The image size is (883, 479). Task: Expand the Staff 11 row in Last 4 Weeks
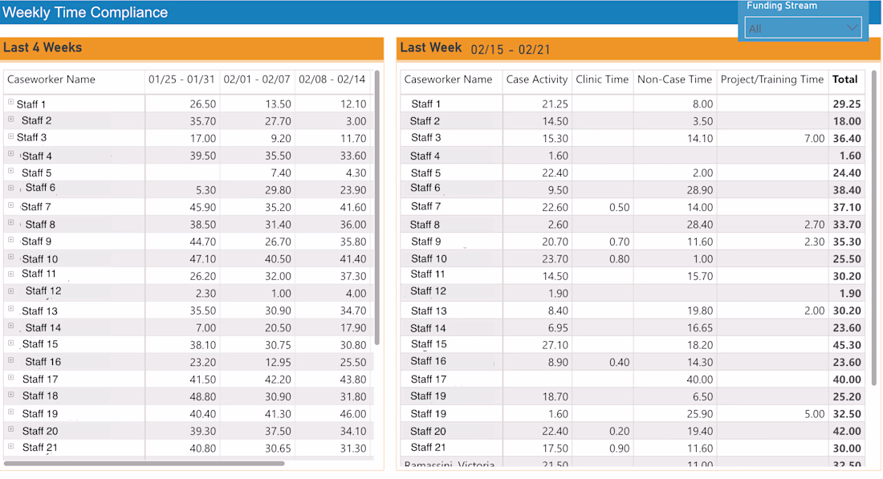click(10, 274)
